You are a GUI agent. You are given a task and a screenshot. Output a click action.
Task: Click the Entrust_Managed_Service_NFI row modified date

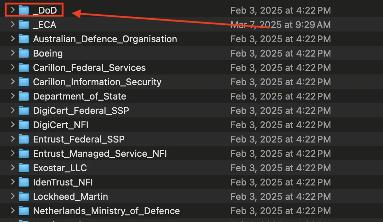tap(281, 154)
